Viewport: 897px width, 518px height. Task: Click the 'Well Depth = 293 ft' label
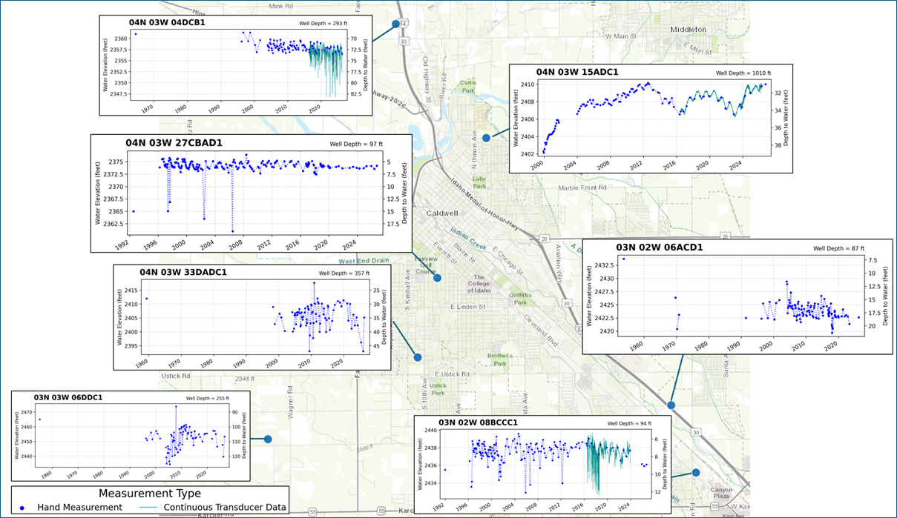coord(323,24)
